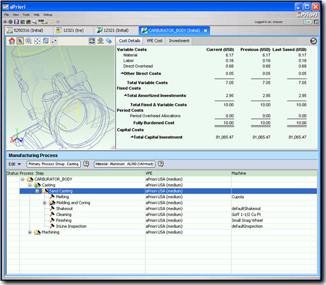Click the round gauge icon right of Investment

(x=314, y=41)
